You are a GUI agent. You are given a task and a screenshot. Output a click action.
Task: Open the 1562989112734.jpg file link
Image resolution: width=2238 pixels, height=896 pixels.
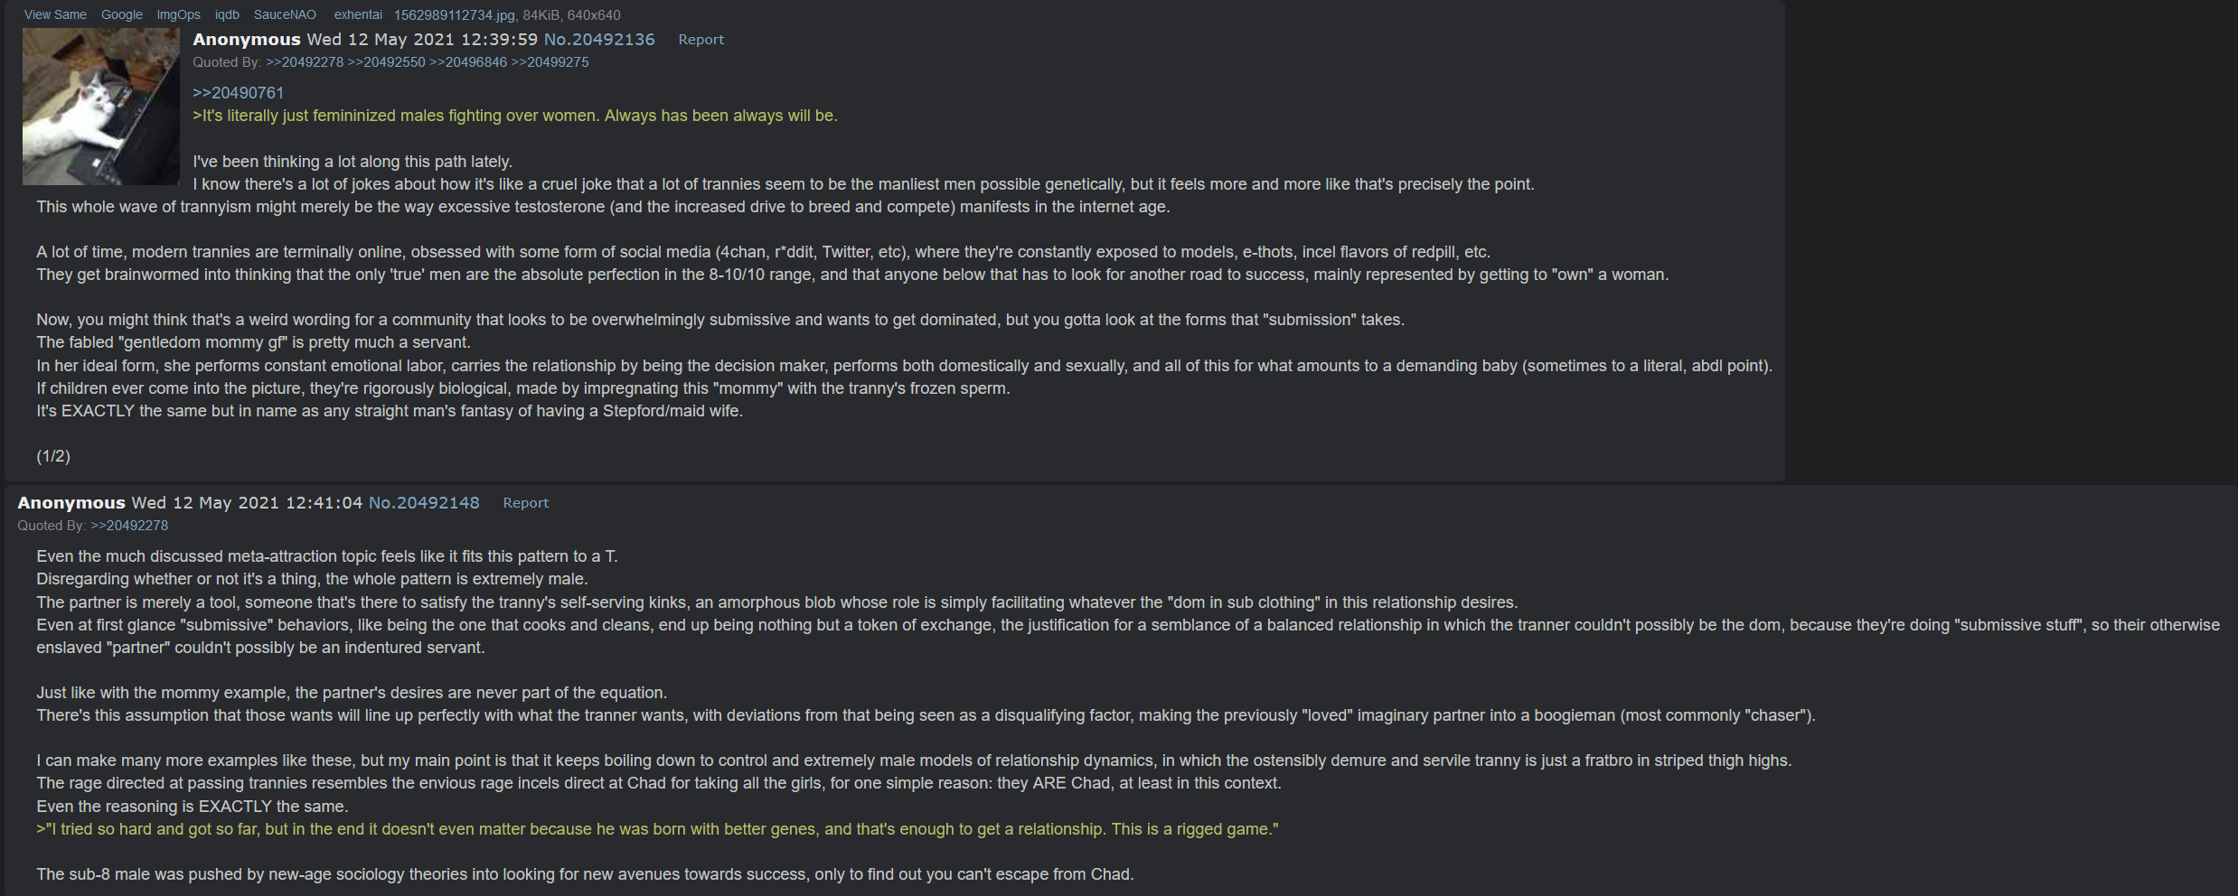pyautogui.click(x=455, y=14)
